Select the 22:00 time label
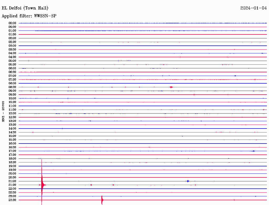Screen dimensions: 269x205 12,189
